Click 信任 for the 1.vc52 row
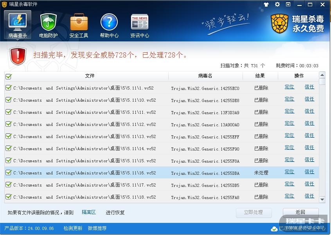Screen dimensions: 331x235 (309, 87)
